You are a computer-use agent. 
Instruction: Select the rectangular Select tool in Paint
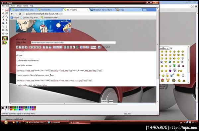click(7, 10)
